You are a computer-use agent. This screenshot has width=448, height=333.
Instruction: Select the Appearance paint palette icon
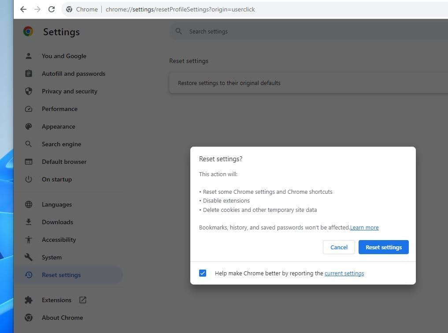pyautogui.click(x=29, y=126)
